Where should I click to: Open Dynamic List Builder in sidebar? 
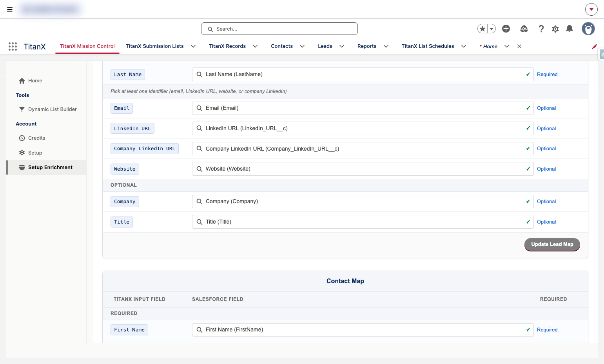point(53,109)
